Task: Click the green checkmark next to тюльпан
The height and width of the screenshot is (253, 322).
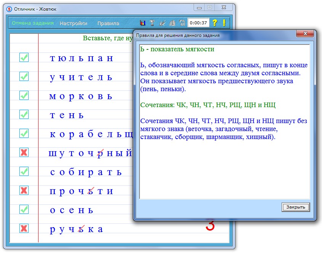Action: [x=24, y=57]
